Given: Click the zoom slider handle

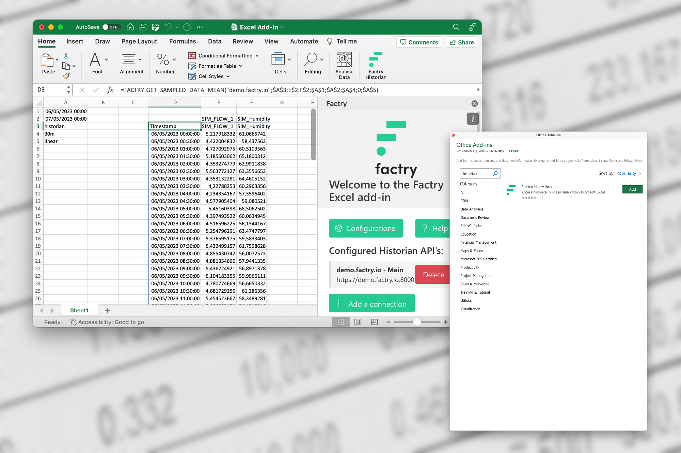Looking at the screenshot, I should click(417, 322).
